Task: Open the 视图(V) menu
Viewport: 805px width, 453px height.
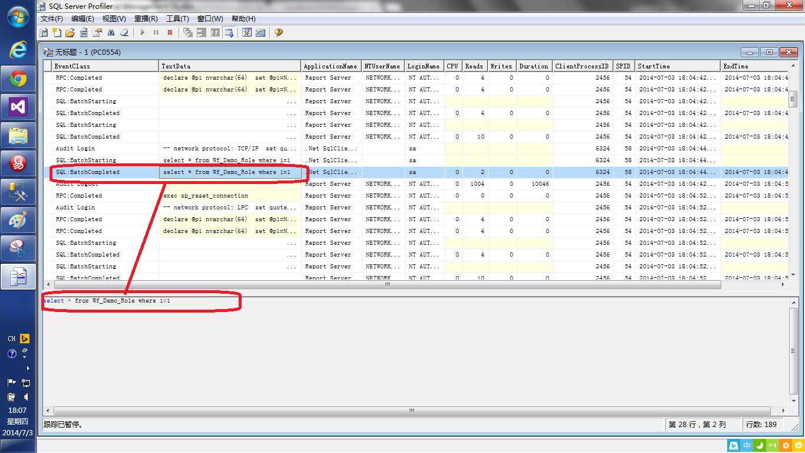Action: click(x=114, y=19)
